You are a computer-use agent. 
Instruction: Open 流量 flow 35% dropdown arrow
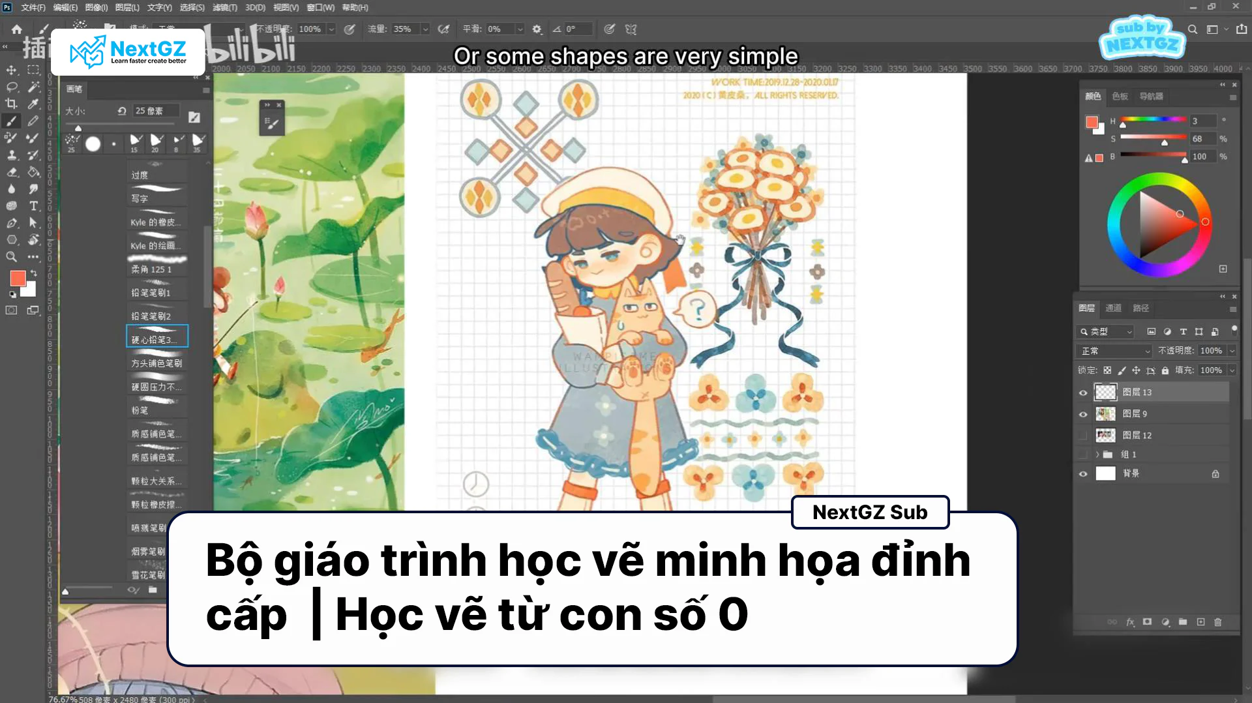click(425, 29)
